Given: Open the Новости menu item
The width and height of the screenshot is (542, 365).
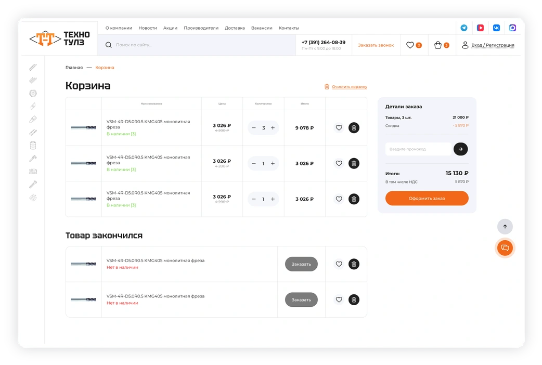Looking at the screenshot, I should pyautogui.click(x=148, y=28).
